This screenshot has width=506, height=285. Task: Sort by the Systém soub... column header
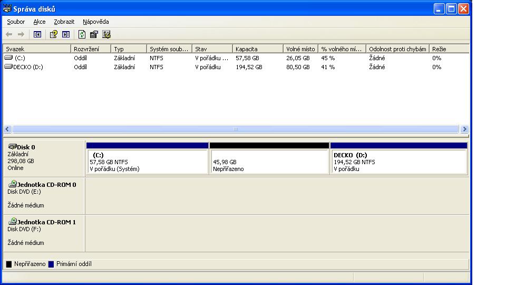pos(169,49)
